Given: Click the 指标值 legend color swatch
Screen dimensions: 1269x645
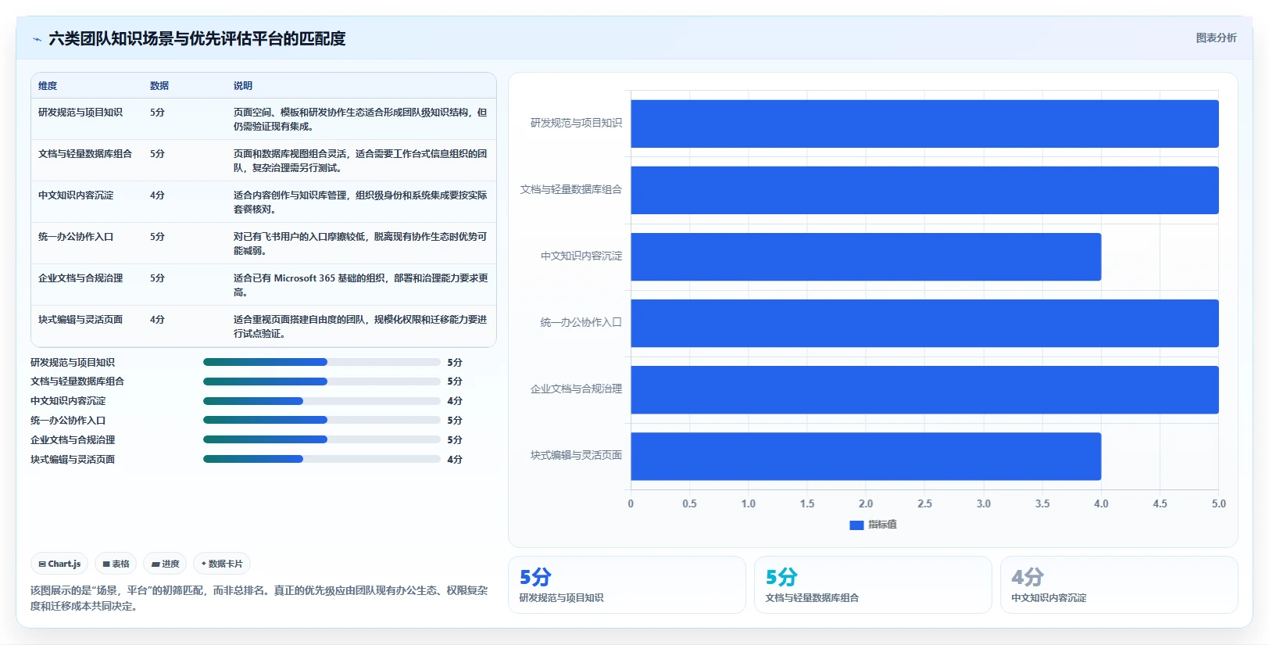Looking at the screenshot, I should (856, 525).
